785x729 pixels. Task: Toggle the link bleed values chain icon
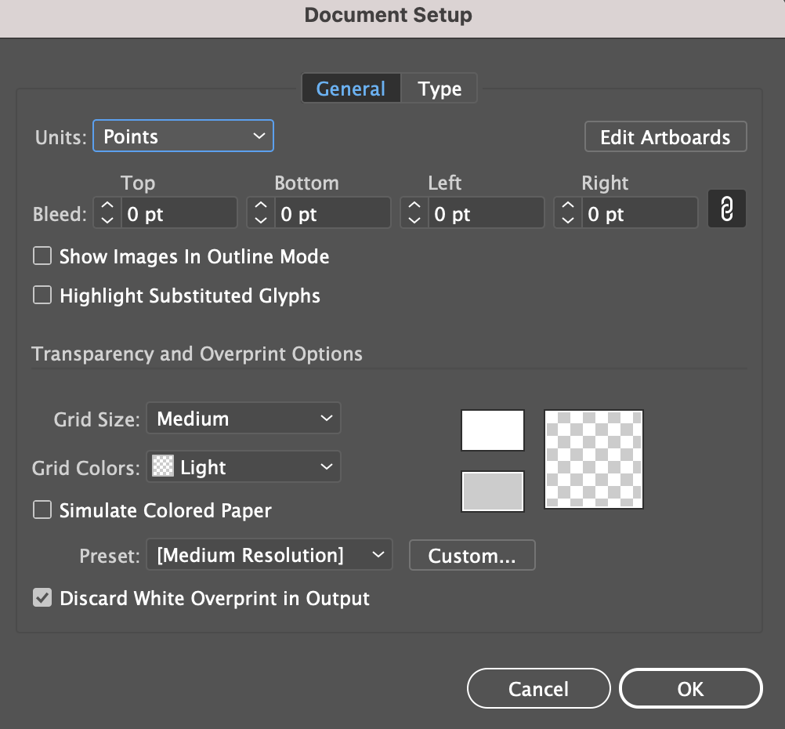[726, 209]
